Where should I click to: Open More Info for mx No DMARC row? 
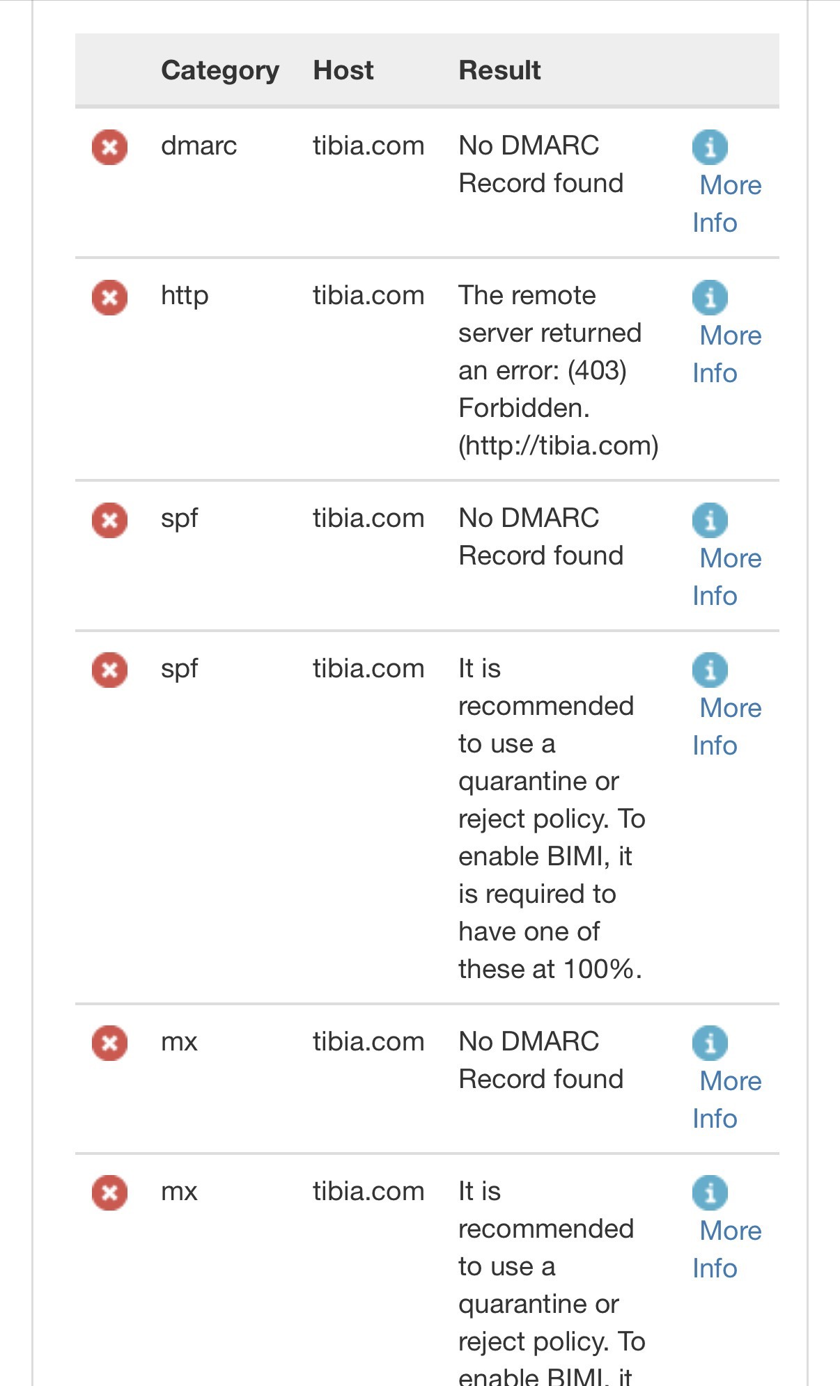point(727,1100)
